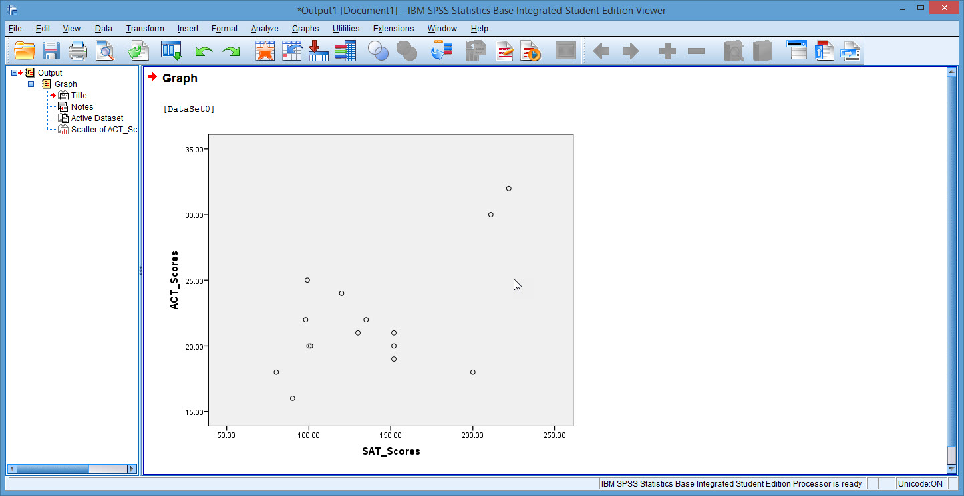Screen dimensions: 964x496
Task: Click the highest scatter data point
Action: 508,189
